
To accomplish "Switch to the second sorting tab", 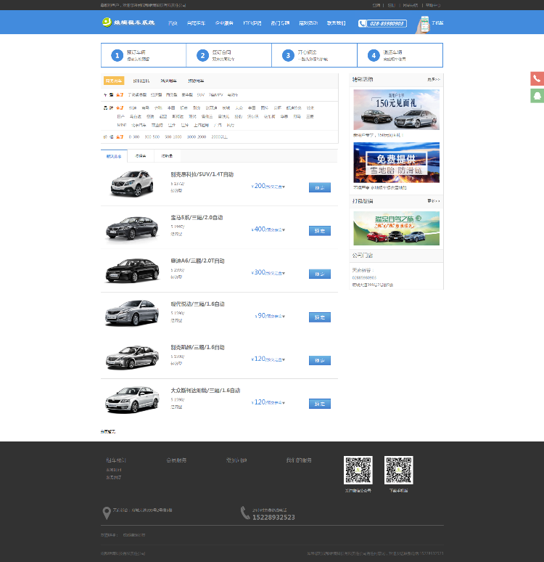I will coord(141,156).
